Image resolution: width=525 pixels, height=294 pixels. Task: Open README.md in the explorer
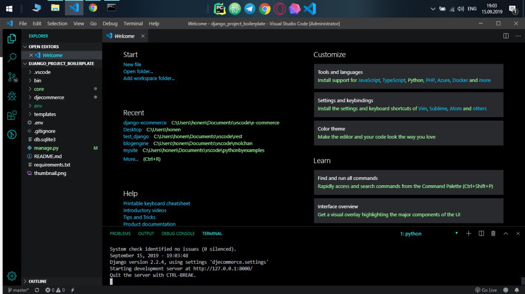62,156
